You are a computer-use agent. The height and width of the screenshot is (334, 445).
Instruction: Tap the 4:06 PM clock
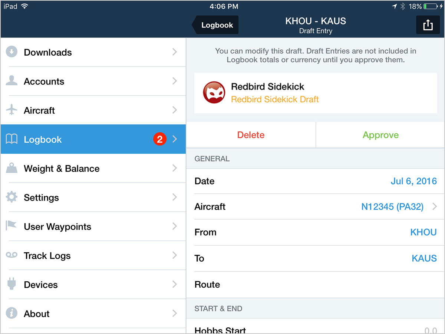[x=224, y=6]
